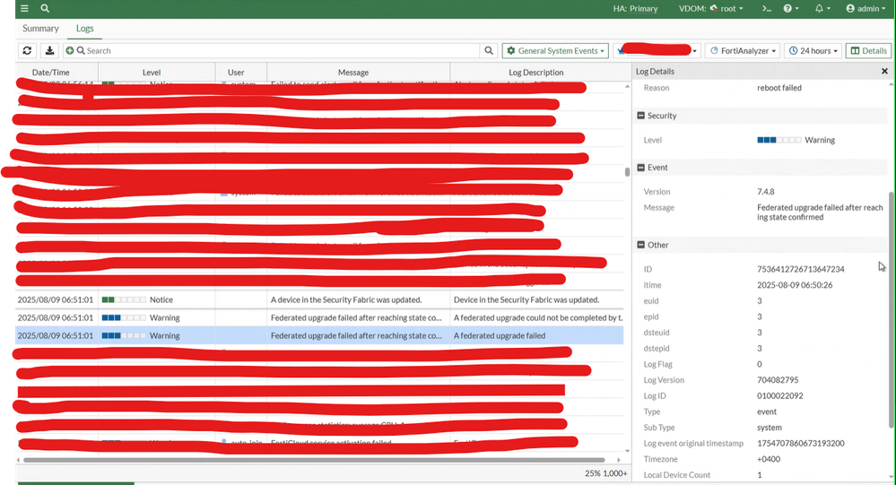
Task: Open the General System Events dropdown
Action: (x=555, y=51)
